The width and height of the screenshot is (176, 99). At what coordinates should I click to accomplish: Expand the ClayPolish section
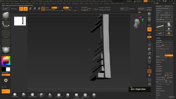point(159,69)
